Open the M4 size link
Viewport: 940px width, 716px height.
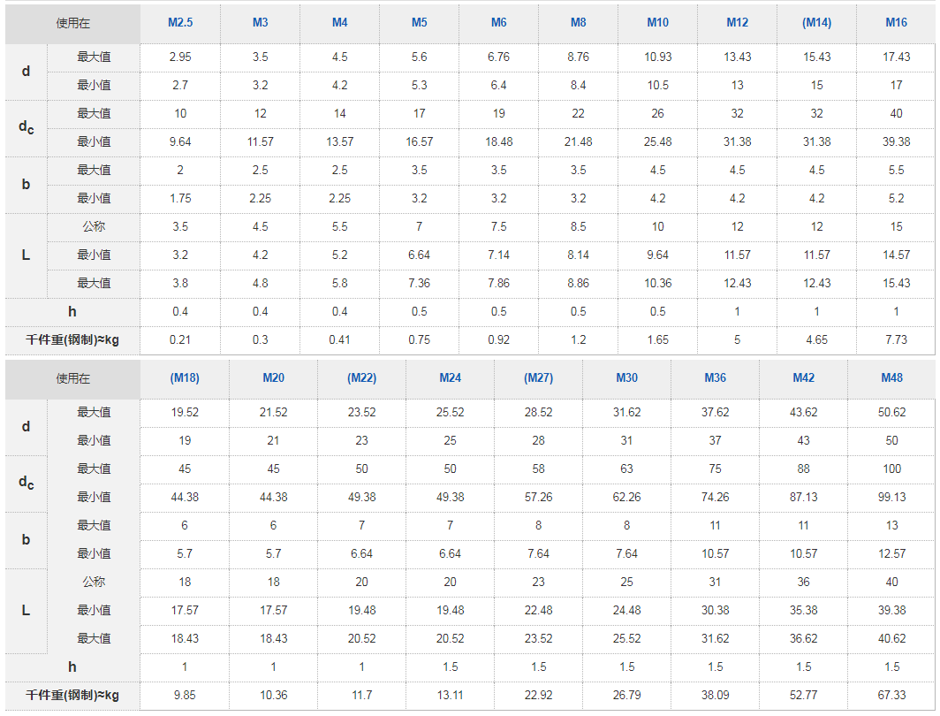(340, 23)
